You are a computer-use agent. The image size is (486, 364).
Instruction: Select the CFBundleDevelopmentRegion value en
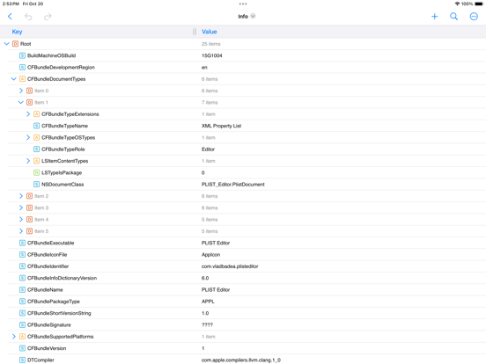click(204, 68)
